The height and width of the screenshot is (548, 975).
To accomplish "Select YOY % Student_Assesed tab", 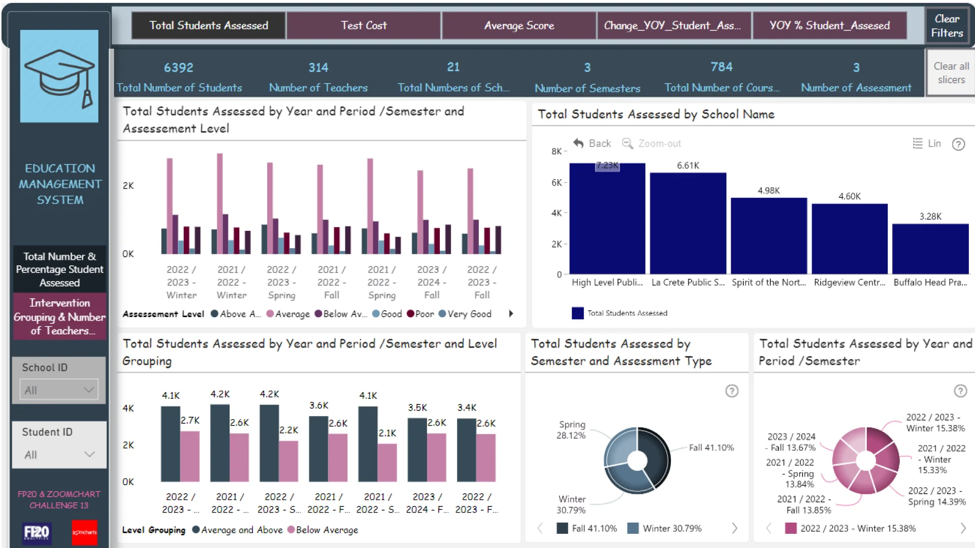I will click(x=829, y=25).
